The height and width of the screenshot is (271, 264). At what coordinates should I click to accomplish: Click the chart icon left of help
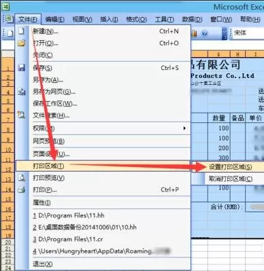coord(194,33)
